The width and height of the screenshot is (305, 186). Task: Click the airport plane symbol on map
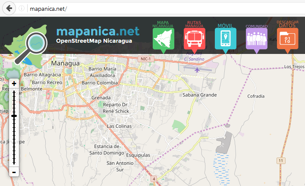pyautogui.click(x=197, y=69)
